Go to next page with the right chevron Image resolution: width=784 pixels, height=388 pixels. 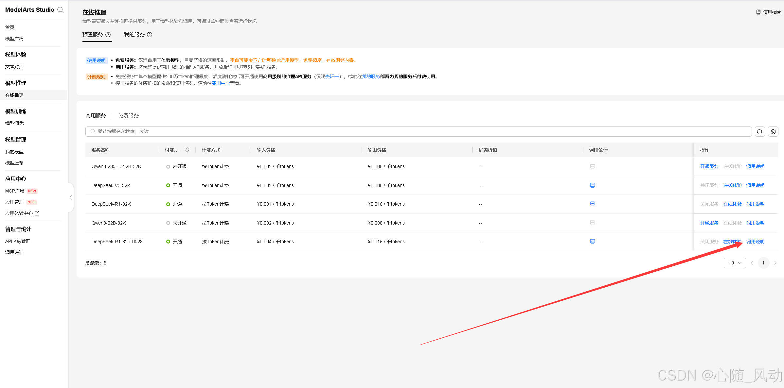tap(775, 263)
